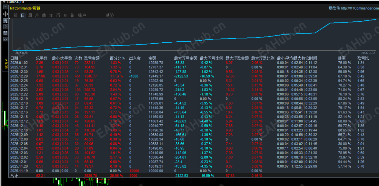The height and width of the screenshot is (186, 379).
Task: Click the duplicate window icon in the sidebar
Action: tap(5, 39)
